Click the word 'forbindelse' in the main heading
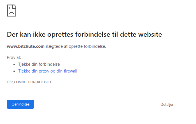This screenshot has height=124, width=196. click(93, 34)
